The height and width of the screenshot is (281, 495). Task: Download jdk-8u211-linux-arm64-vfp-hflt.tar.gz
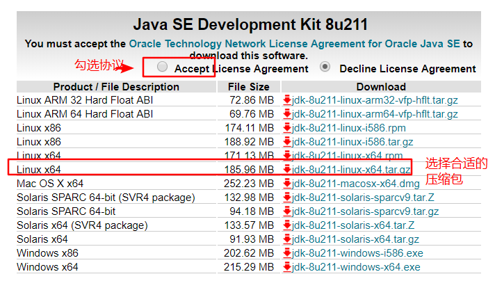coord(375,114)
